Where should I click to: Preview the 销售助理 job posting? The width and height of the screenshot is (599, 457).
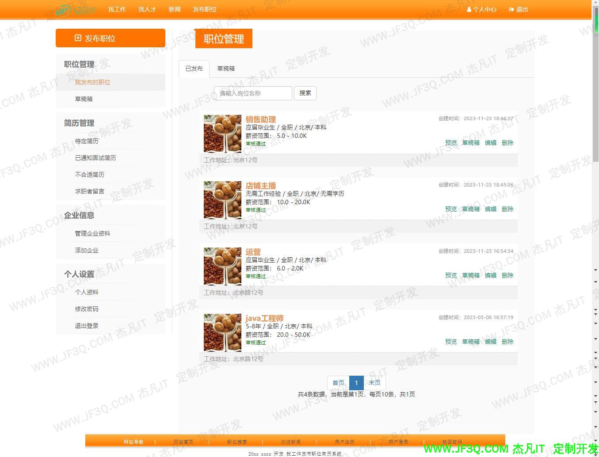tap(451, 143)
